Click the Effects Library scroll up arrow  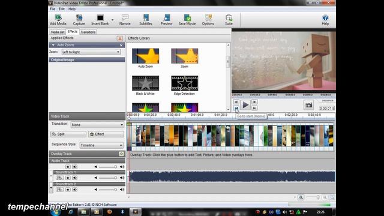pos(228,45)
